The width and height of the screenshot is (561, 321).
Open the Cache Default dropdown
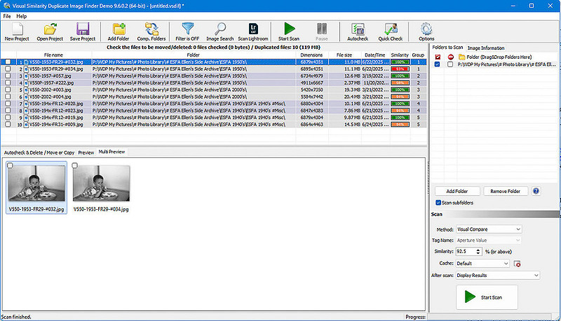coord(482,263)
